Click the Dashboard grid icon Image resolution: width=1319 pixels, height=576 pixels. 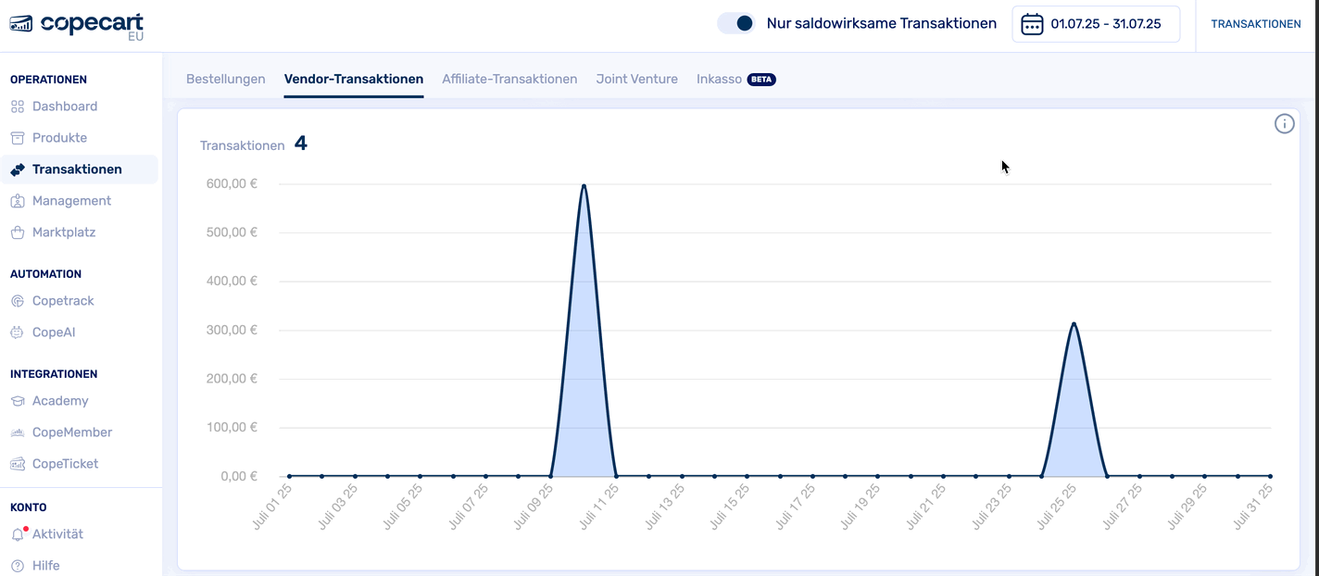pos(18,106)
